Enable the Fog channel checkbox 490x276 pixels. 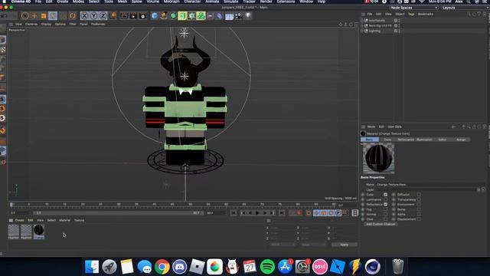[x=385, y=209]
